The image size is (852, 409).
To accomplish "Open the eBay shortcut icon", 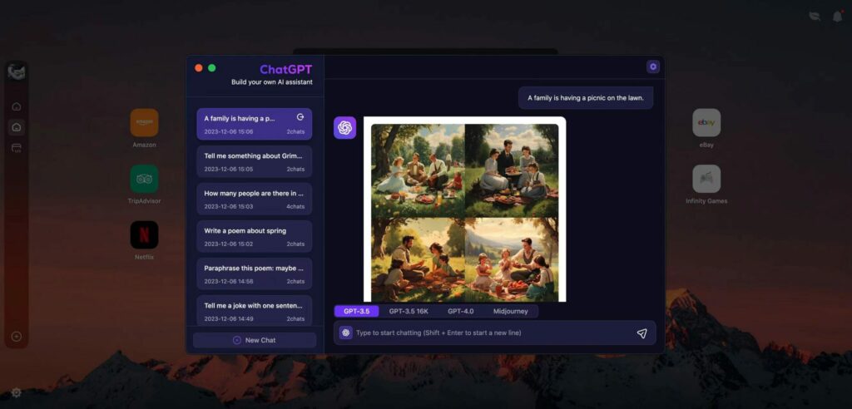I will [706, 123].
